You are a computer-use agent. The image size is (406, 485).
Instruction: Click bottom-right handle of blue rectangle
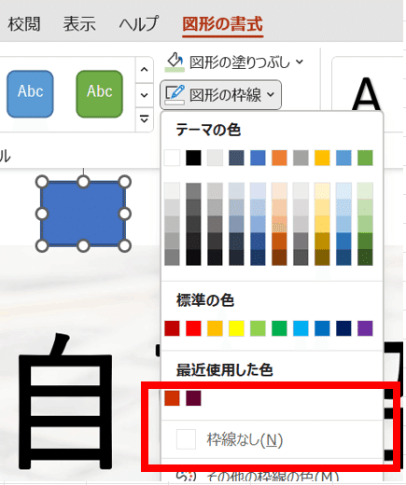tap(125, 245)
